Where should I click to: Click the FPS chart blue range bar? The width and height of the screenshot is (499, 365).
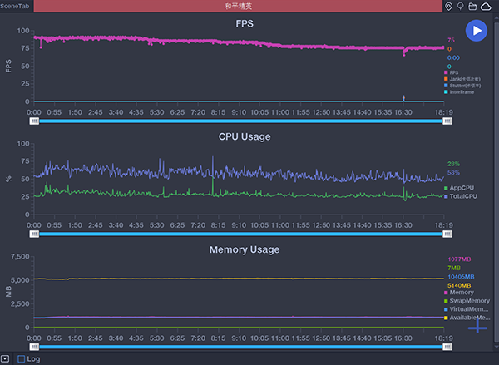(x=241, y=121)
